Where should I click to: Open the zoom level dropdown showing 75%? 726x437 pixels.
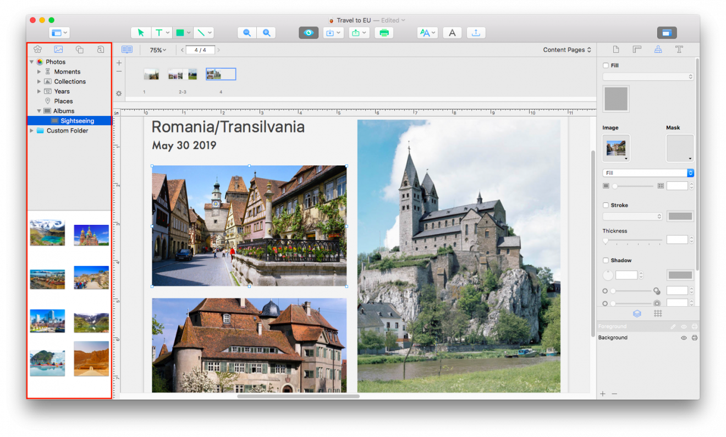(x=157, y=49)
